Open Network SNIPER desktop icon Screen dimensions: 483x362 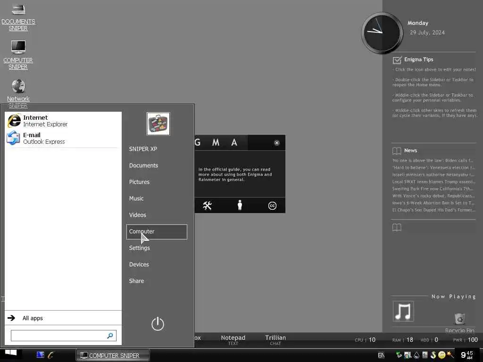point(18,93)
